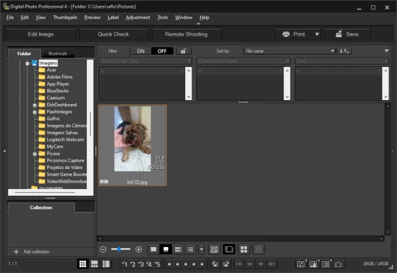Click the ascending sort order icon

point(345,51)
